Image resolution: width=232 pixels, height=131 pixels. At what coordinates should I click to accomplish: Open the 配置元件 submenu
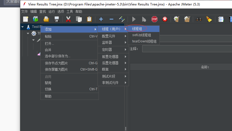[113, 36]
